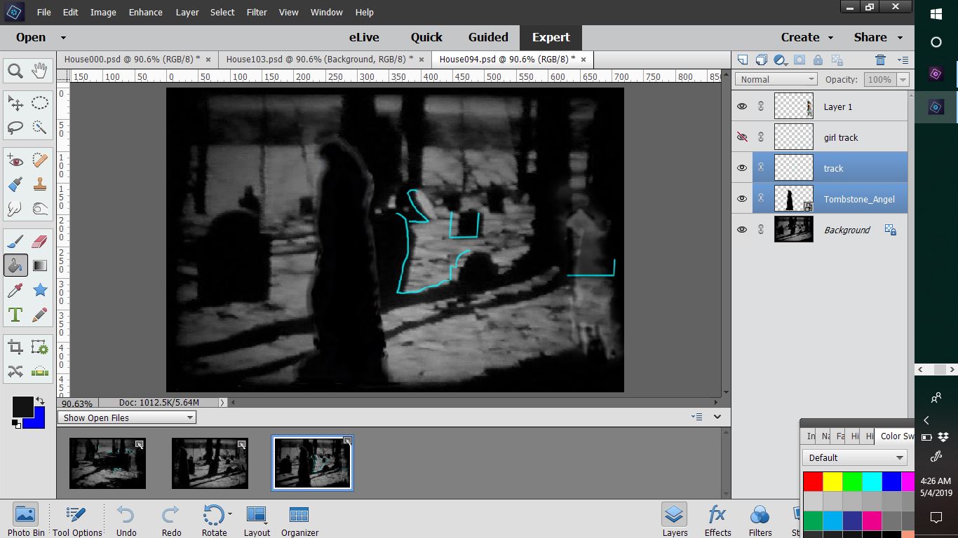Open the Tool Options panel
This screenshot has width=958, height=538.
click(77, 521)
